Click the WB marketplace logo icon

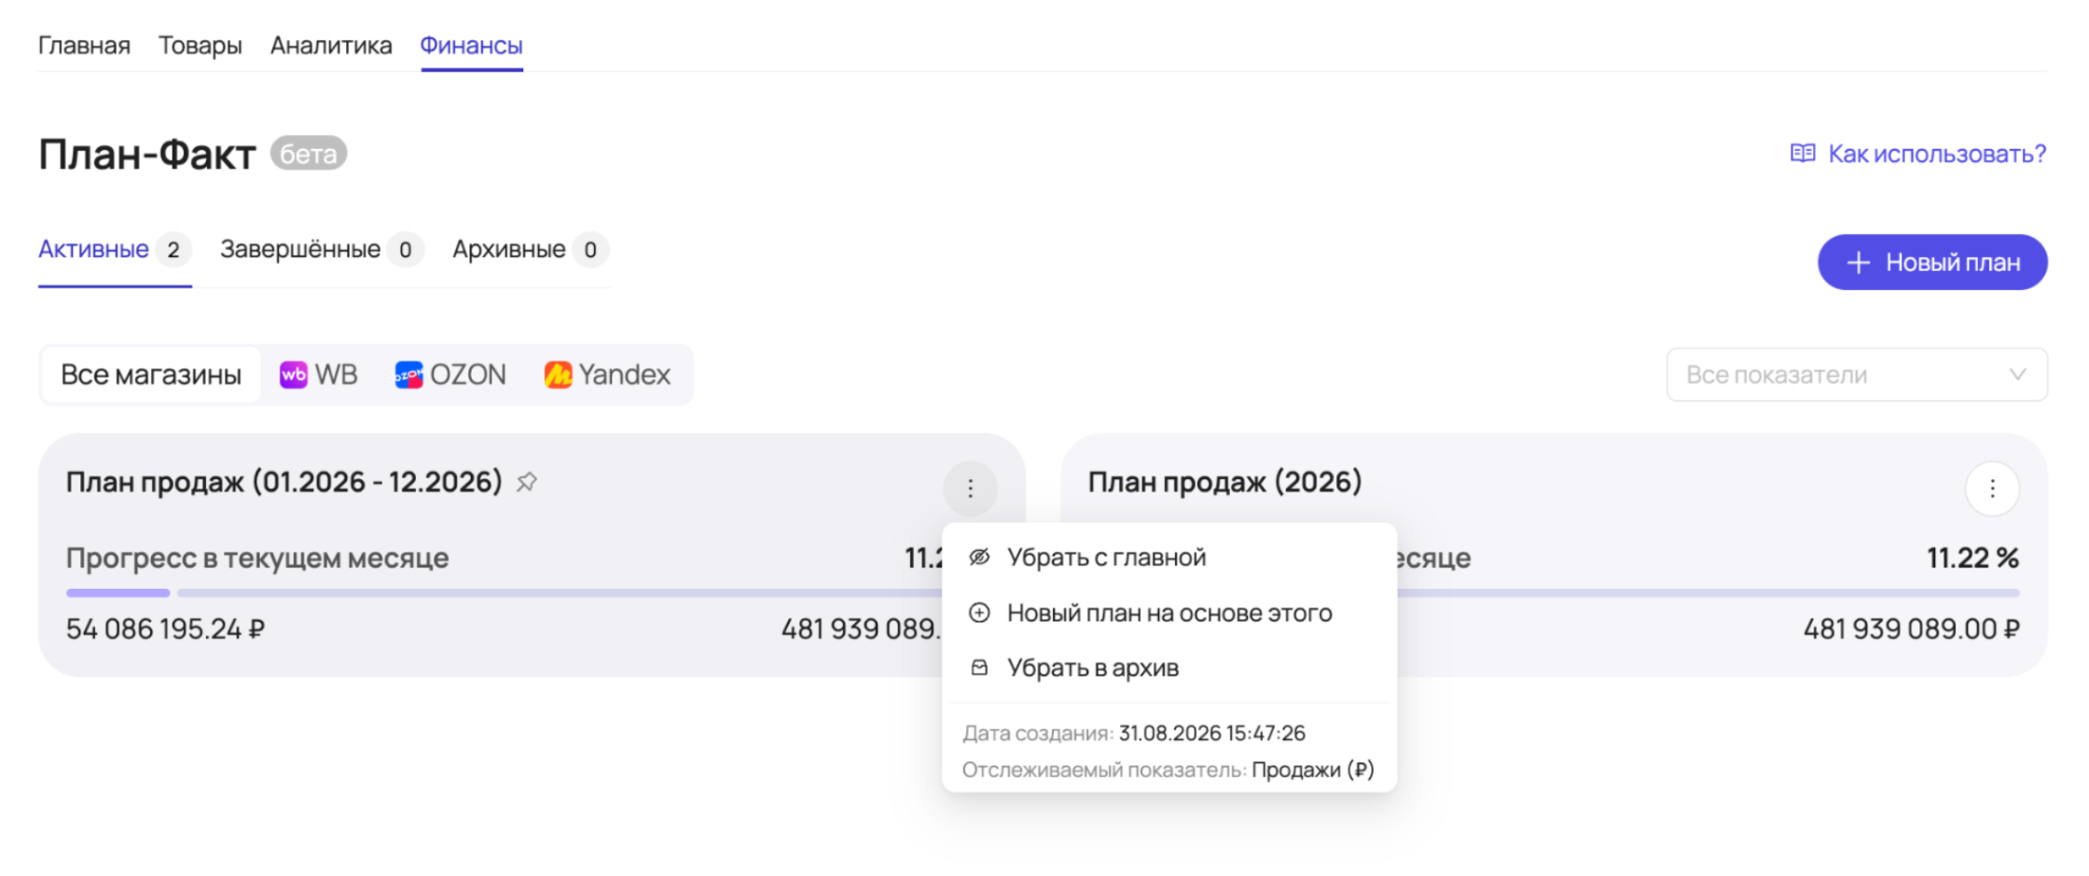294,375
